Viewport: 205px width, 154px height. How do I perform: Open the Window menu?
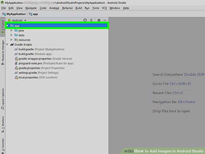point(115,8)
